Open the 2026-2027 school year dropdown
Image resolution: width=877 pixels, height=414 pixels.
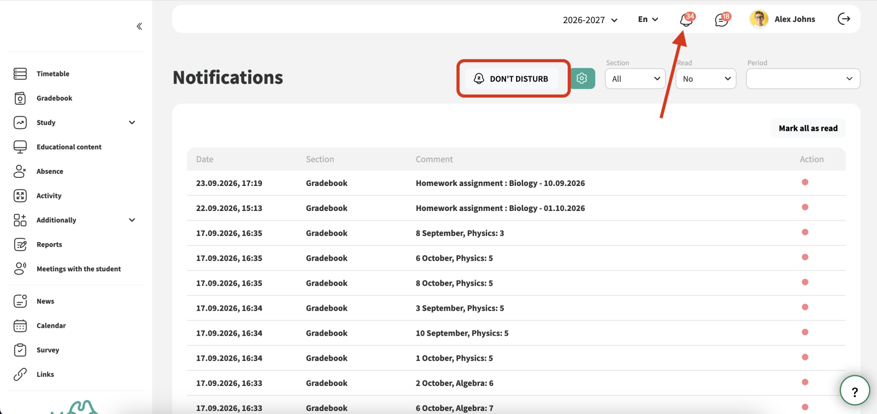coord(590,20)
